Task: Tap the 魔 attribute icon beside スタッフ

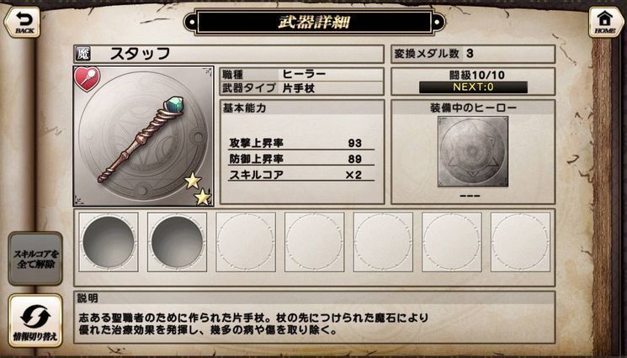Action: coord(82,54)
